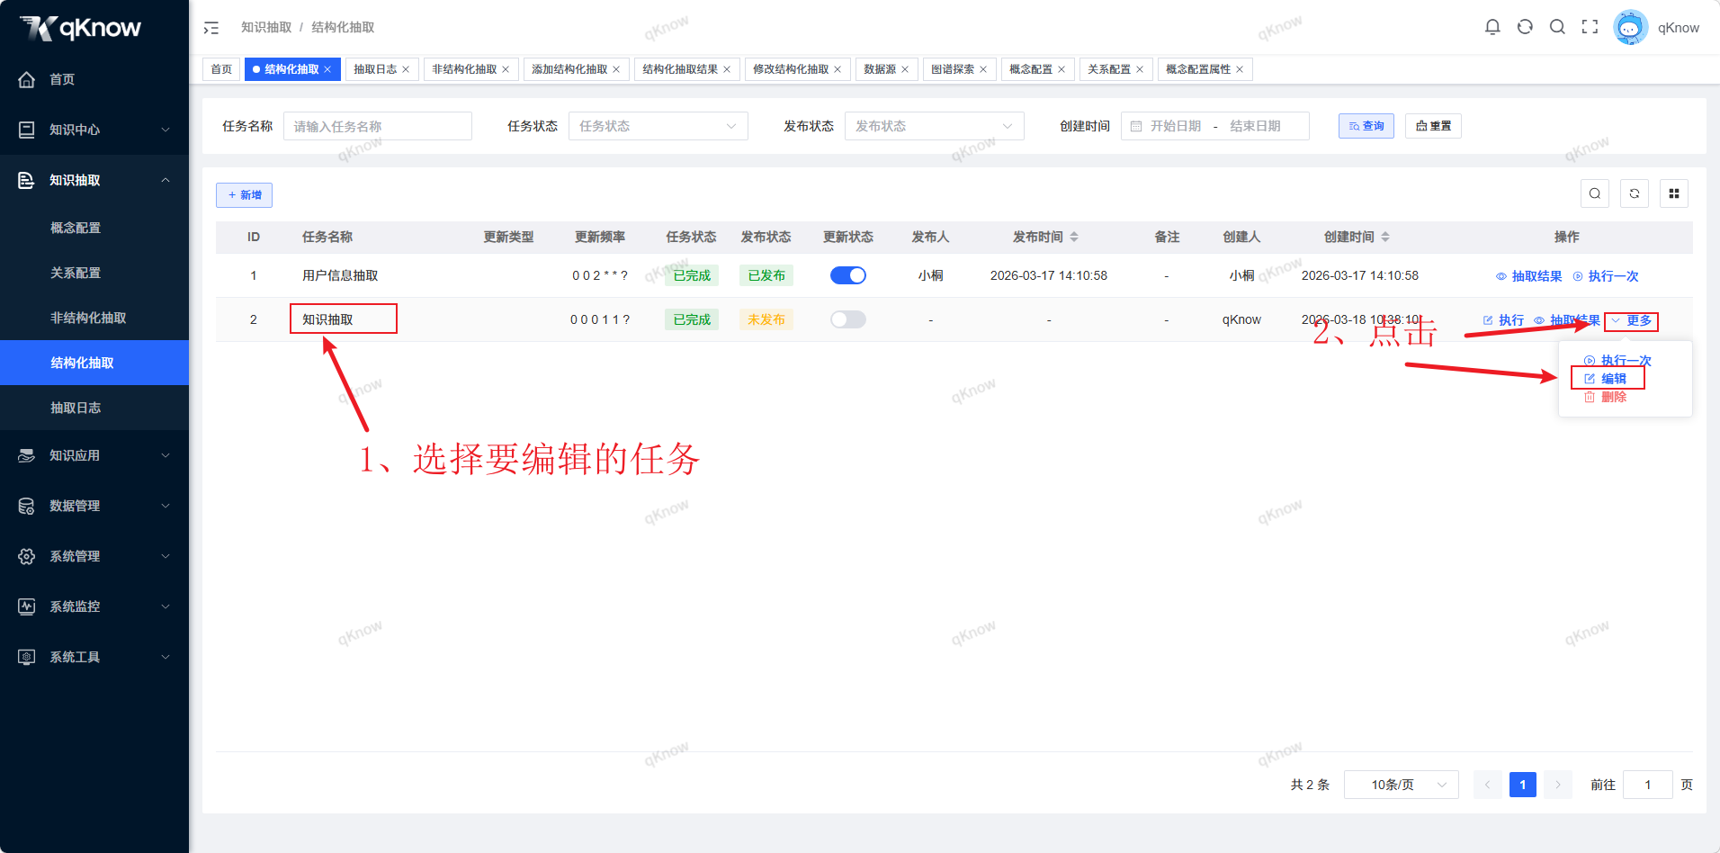Expand the 系统工具 sidebar menu
This screenshot has height=853, width=1720.
[x=94, y=657]
